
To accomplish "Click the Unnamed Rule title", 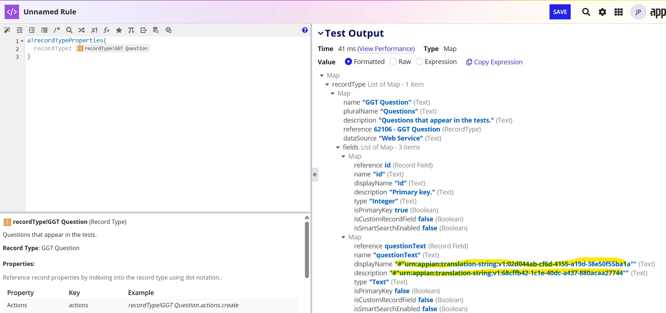I will [50, 12].
